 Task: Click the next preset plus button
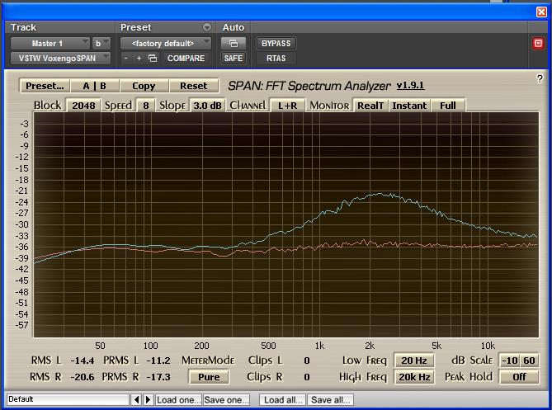[139, 58]
